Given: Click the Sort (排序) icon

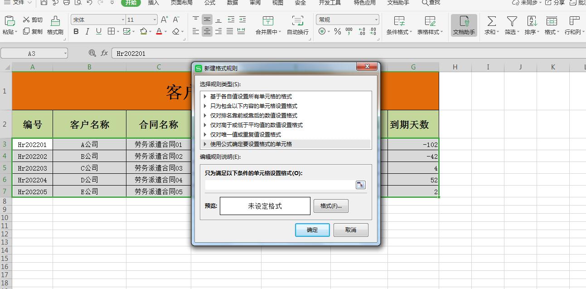Looking at the screenshot, I should tap(532, 21).
